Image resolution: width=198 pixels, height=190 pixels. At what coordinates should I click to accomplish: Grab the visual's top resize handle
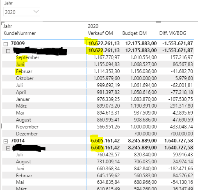[158, 22]
